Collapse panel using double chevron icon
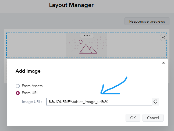174x131 pixels. (x=163, y=38)
